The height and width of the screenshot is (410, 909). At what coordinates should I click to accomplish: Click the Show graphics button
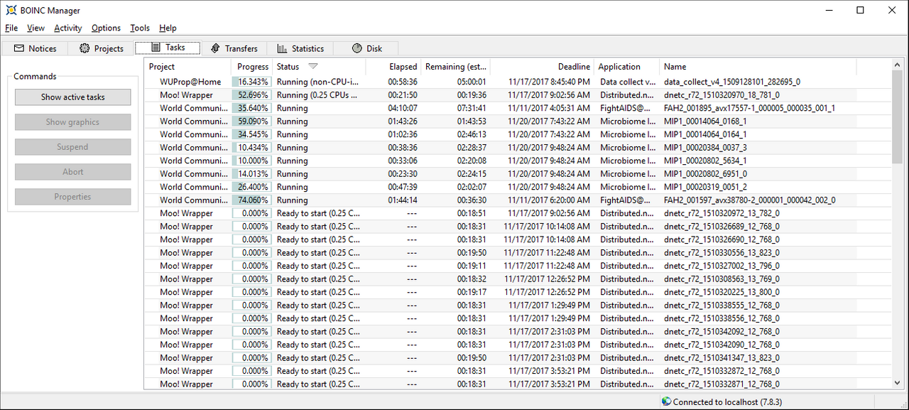(x=72, y=122)
